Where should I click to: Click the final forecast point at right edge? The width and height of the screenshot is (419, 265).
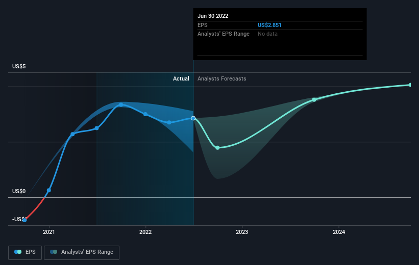[x=410, y=85]
